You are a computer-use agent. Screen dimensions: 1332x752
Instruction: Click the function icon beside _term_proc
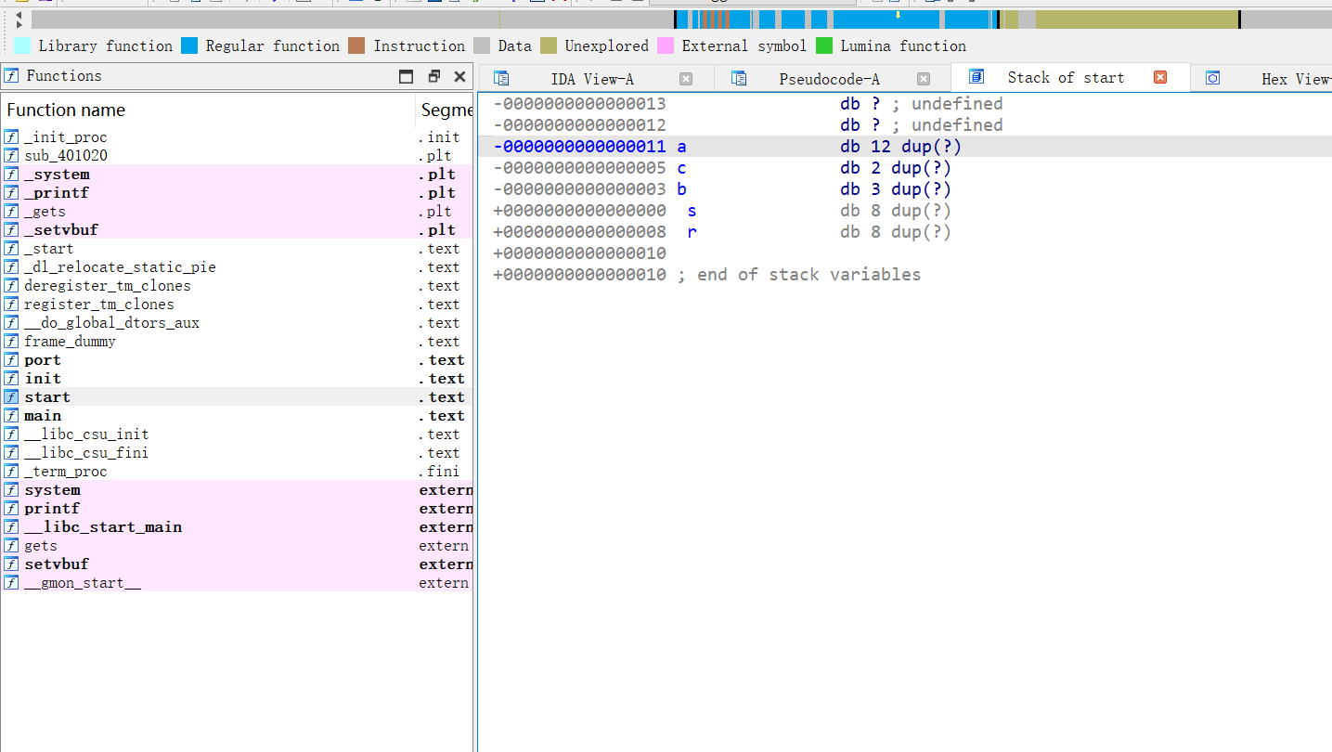pos(11,472)
